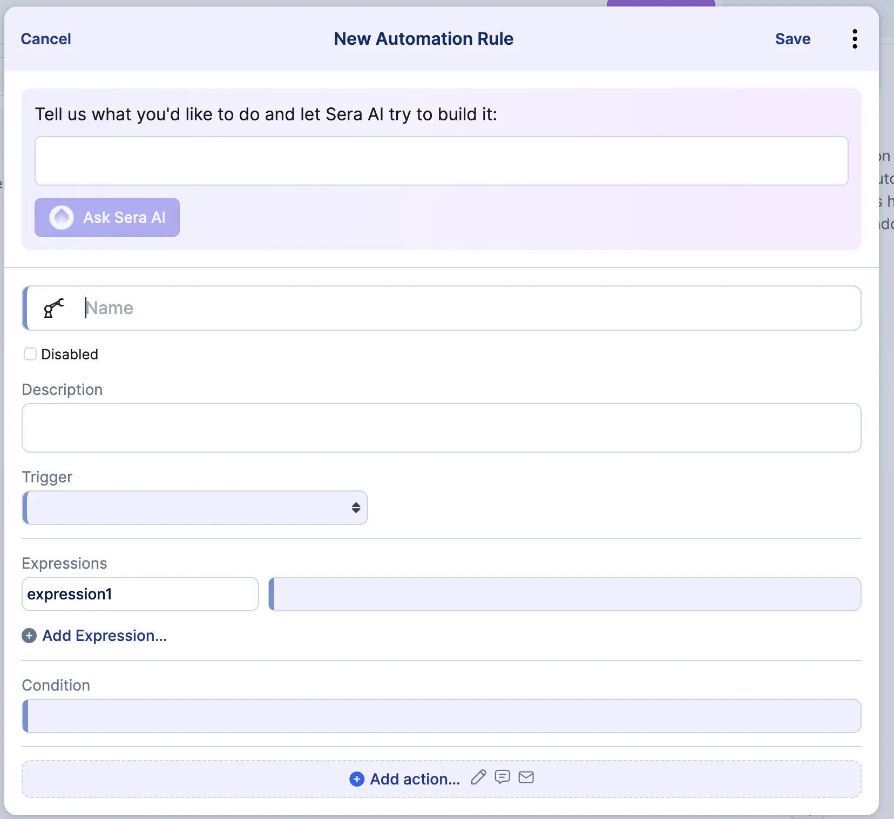Click the robot arm automation icon
Screen dimensions: 894x819
(x=53, y=308)
